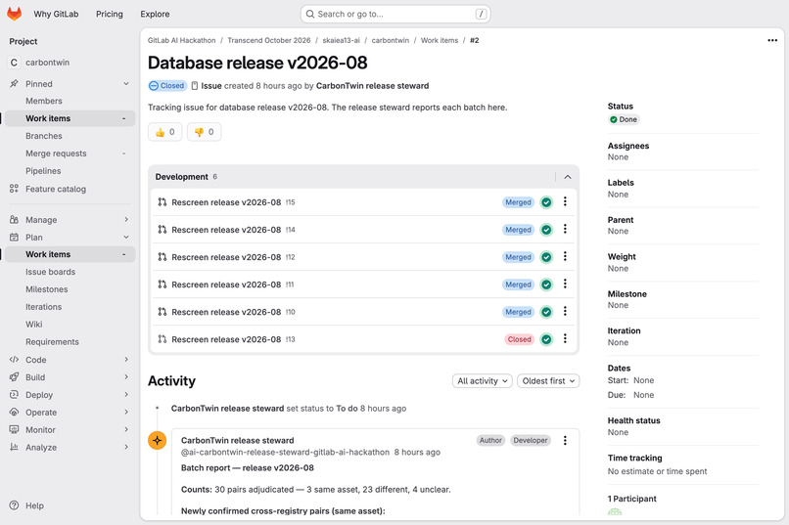
Task: Click skaiea13-ai breadcrumb link
Action: click(342, 40)
